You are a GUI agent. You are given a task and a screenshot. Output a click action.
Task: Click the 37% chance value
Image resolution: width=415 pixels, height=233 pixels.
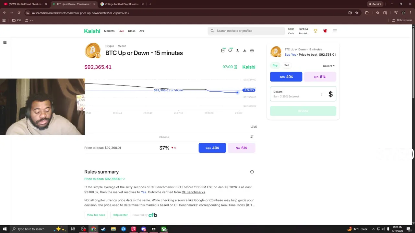point(164,148)
